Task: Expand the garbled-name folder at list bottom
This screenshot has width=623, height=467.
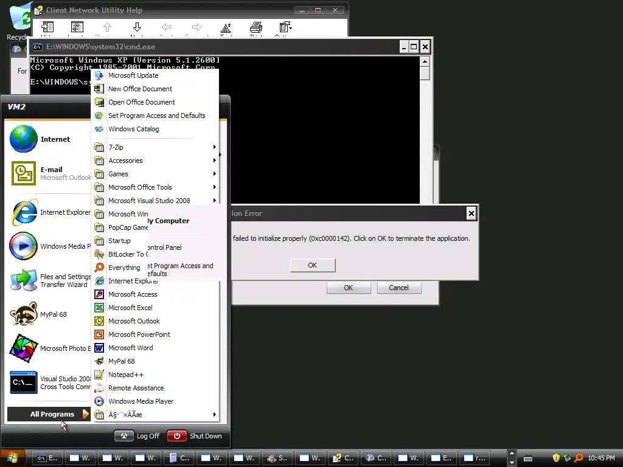Action: tap(155, 415)
